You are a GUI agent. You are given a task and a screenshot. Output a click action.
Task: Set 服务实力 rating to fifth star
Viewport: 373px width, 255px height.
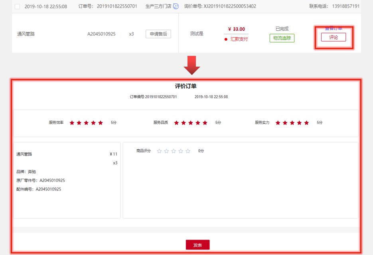[306, 123]
